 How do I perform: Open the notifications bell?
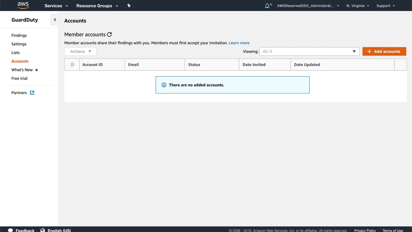pos(267,6)
